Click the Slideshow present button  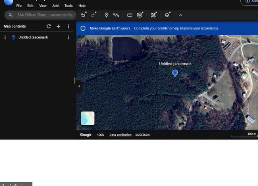click(250, 2)
